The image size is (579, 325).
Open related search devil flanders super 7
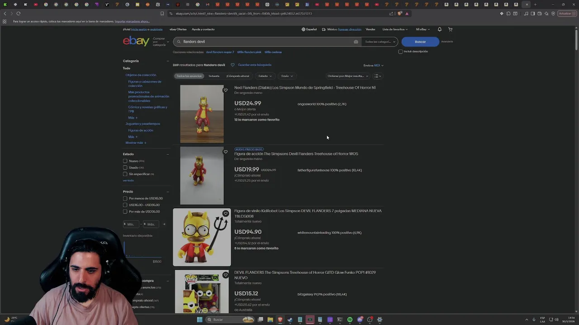tap(220, 52)
